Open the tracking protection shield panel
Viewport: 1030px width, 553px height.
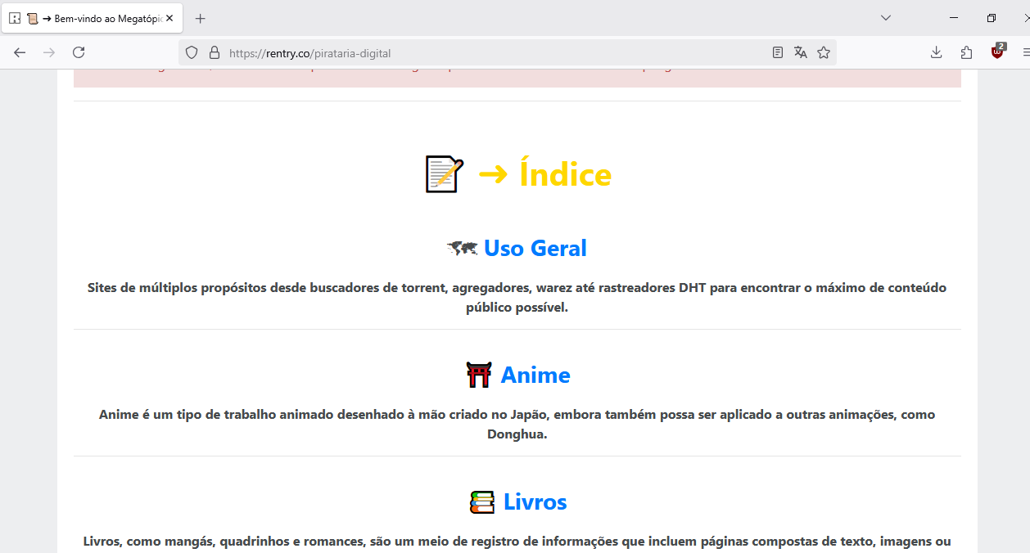(x=192, y=52)
